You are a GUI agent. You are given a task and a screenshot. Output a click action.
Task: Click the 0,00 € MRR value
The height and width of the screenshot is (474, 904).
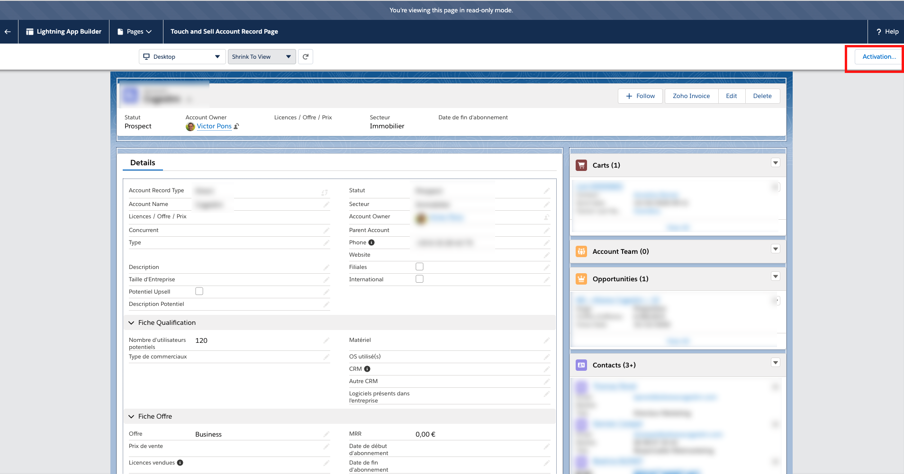(425, 434)
